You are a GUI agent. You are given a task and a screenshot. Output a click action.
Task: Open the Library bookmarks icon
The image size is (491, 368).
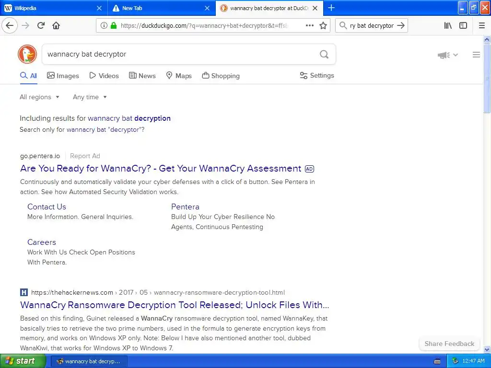coord(448,25)
